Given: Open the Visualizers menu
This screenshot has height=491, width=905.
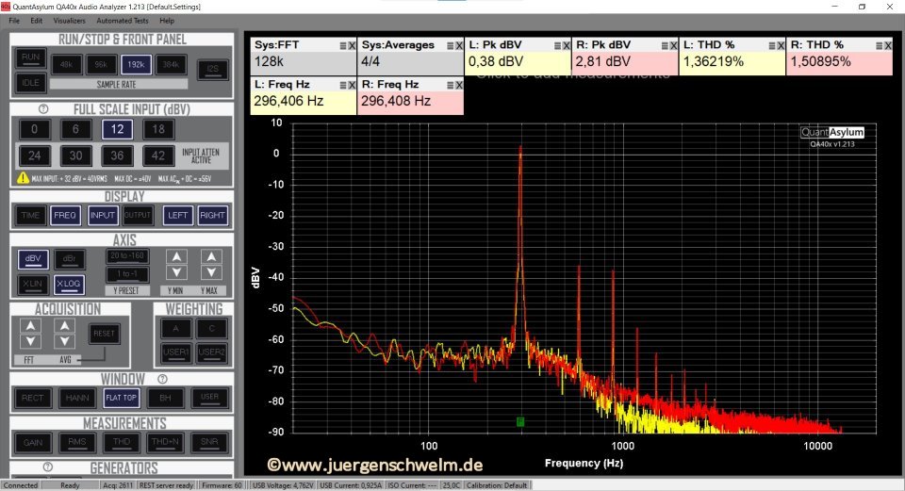Looking at the screenshot, I should tap(68, 20).
